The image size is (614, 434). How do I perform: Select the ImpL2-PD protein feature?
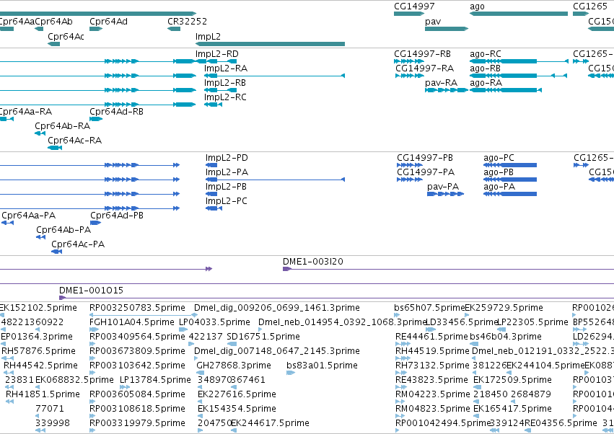click(x=211, y=165)
